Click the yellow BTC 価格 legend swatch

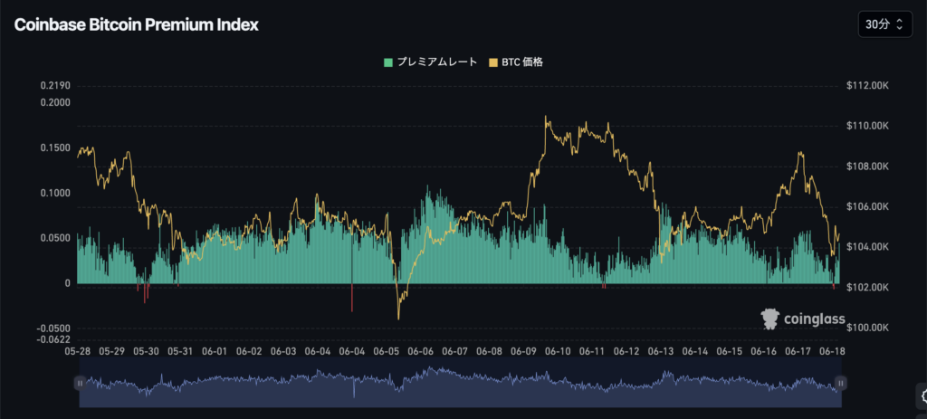click(493, 62)
